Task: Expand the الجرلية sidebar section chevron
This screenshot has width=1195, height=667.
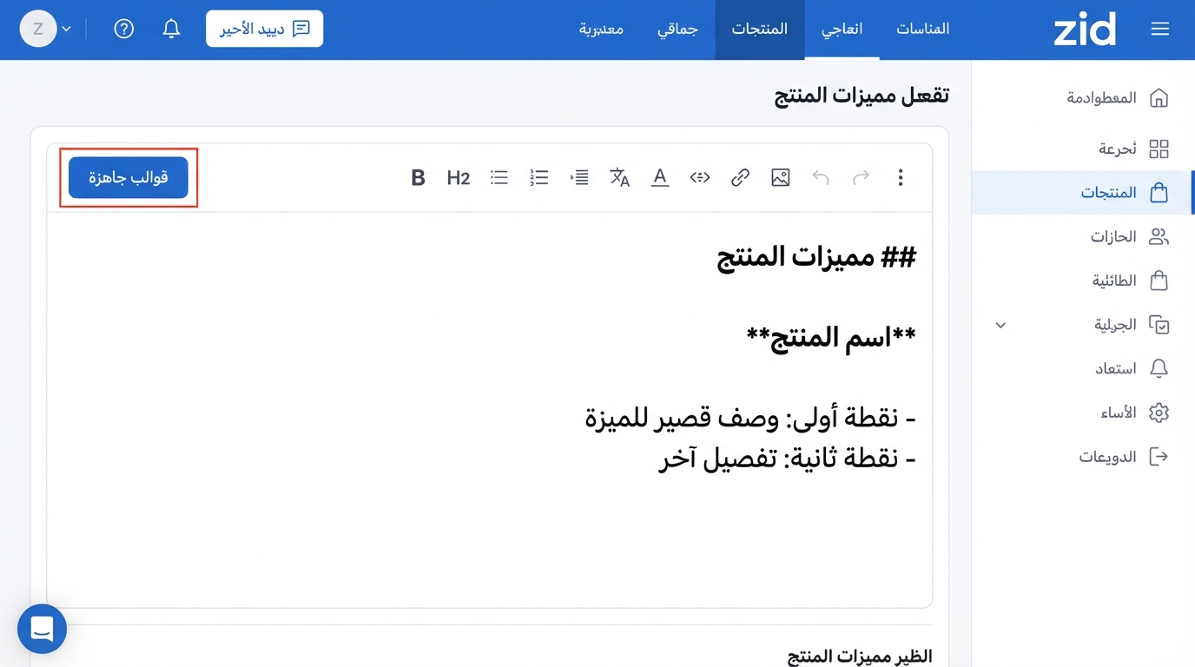Action: click(x=1000, y=325)
